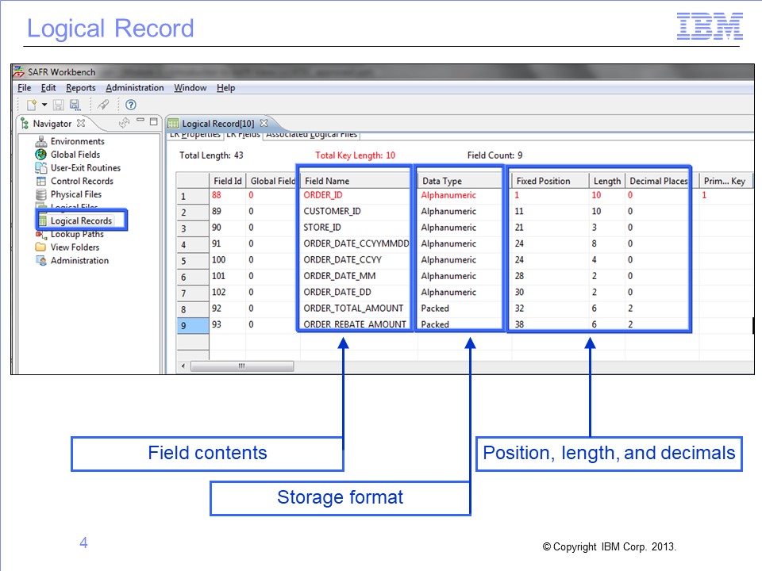Viewport: 762px width, 571px height.
Task: Switch to the Logical Record[10] editor tab
Action: click(x=217, y=124)
